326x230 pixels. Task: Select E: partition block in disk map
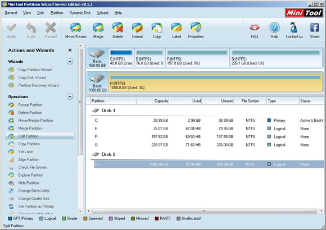(150, 58)
